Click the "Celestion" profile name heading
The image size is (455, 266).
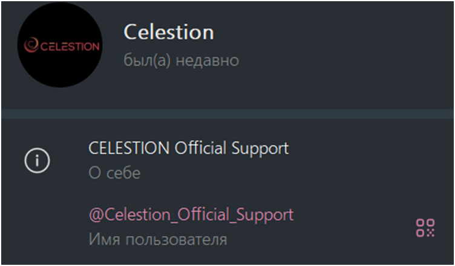169,32
